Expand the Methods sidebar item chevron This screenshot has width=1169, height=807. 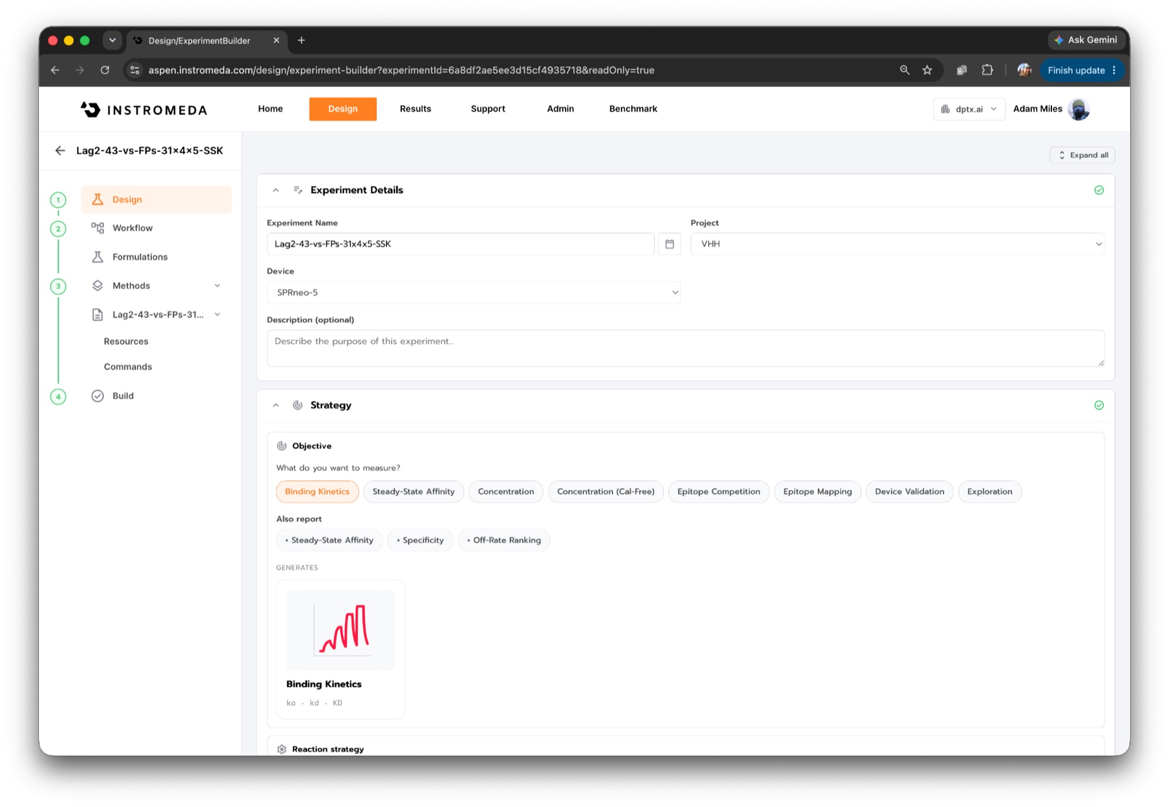click(x=218, y=286)
